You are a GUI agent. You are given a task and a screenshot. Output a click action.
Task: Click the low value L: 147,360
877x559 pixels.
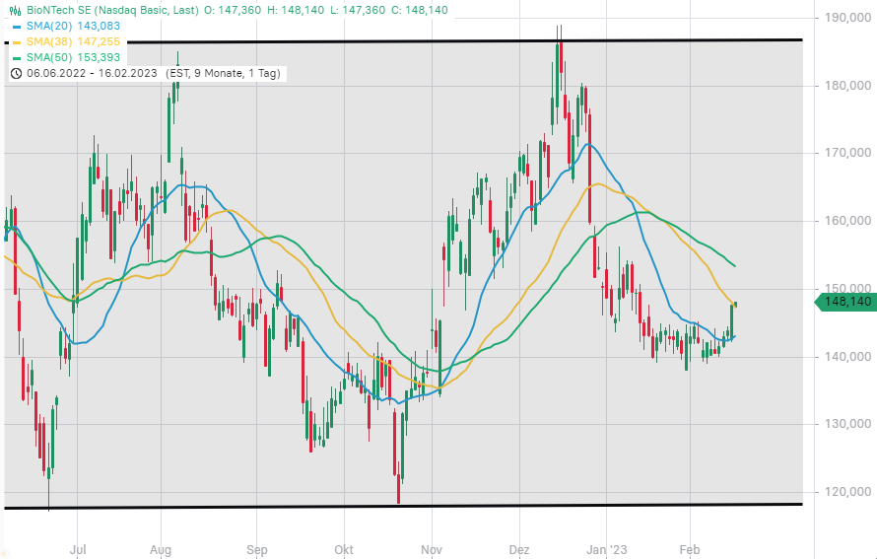click(358, 10)
